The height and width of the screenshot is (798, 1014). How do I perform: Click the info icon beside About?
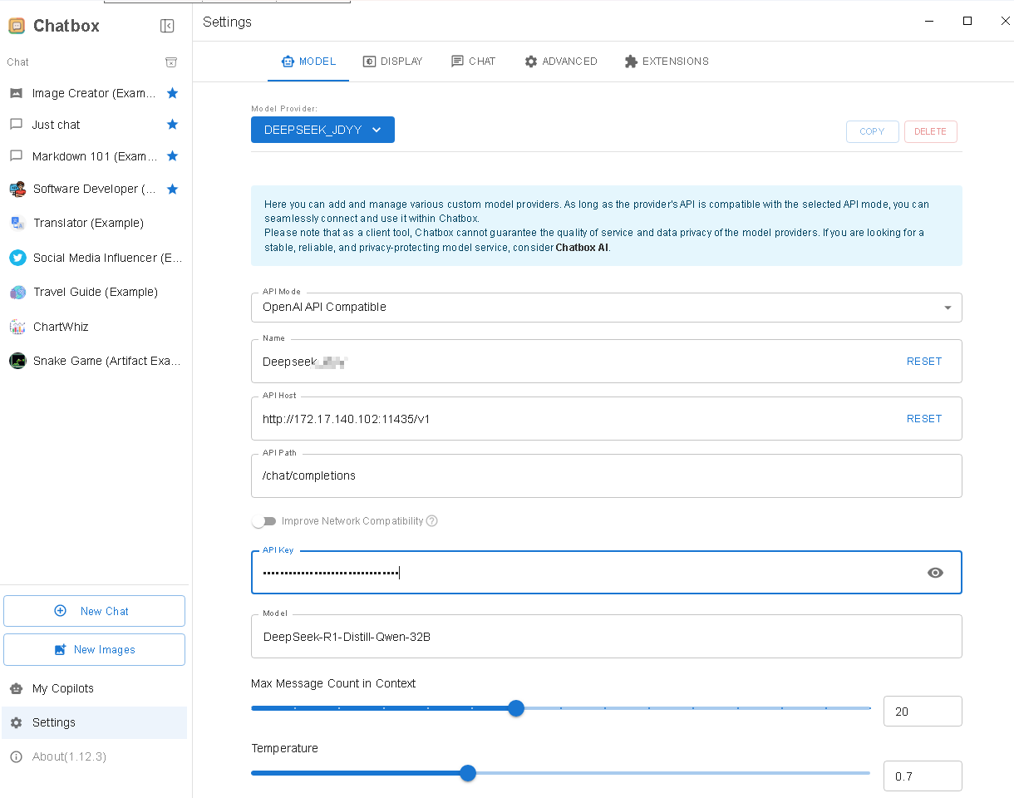pyautogui.click(x=16, y=756)
